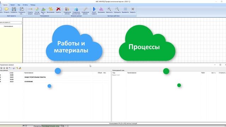
Task: Open Управление документами in ribbon
Action: (76, 11)
